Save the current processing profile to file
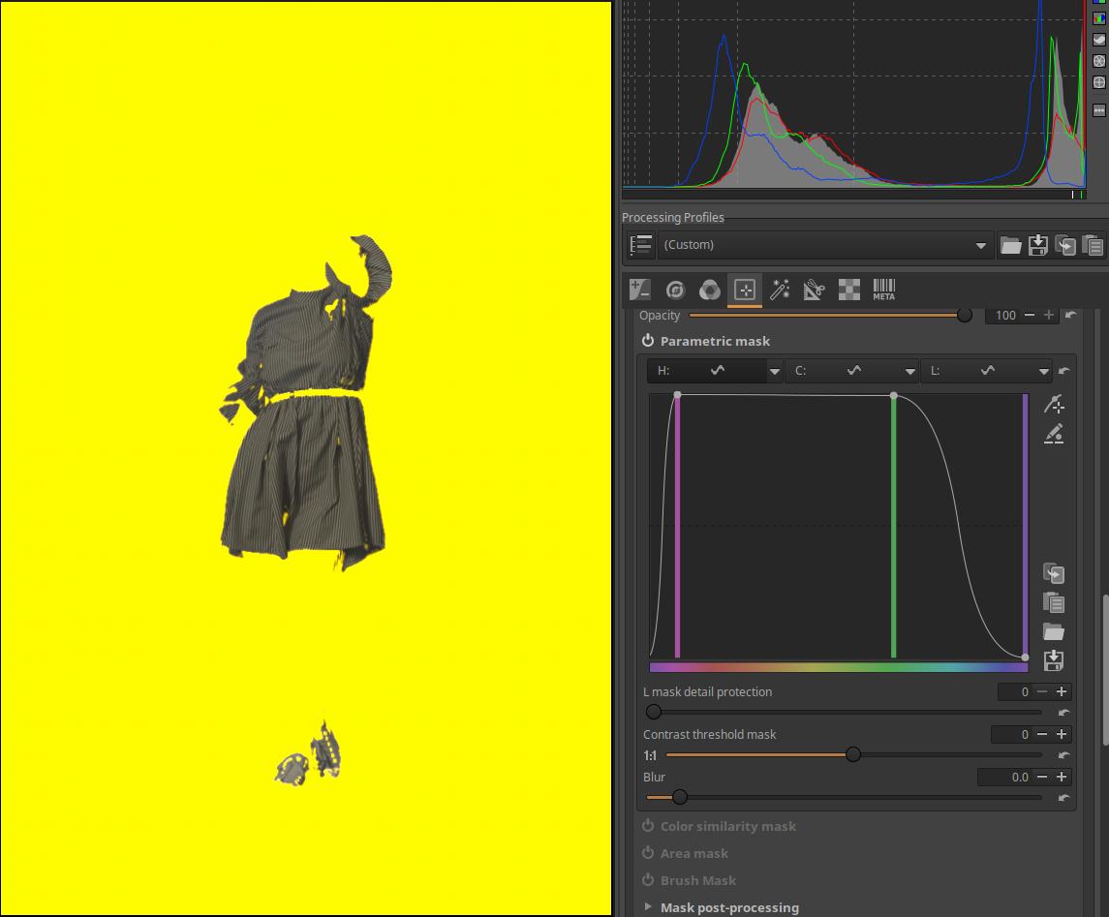 point(1037,245)
